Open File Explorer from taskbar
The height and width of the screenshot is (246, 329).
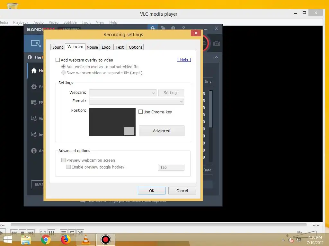pos(26,240)
